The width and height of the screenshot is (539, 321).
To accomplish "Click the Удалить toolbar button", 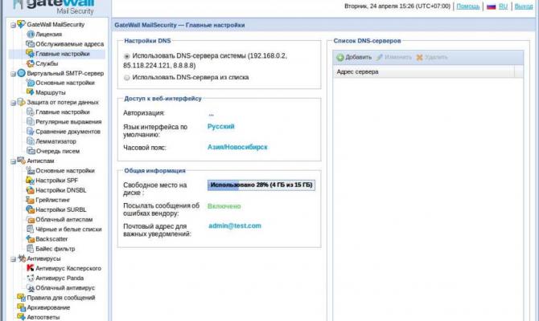I will click(x=432, y=57).
